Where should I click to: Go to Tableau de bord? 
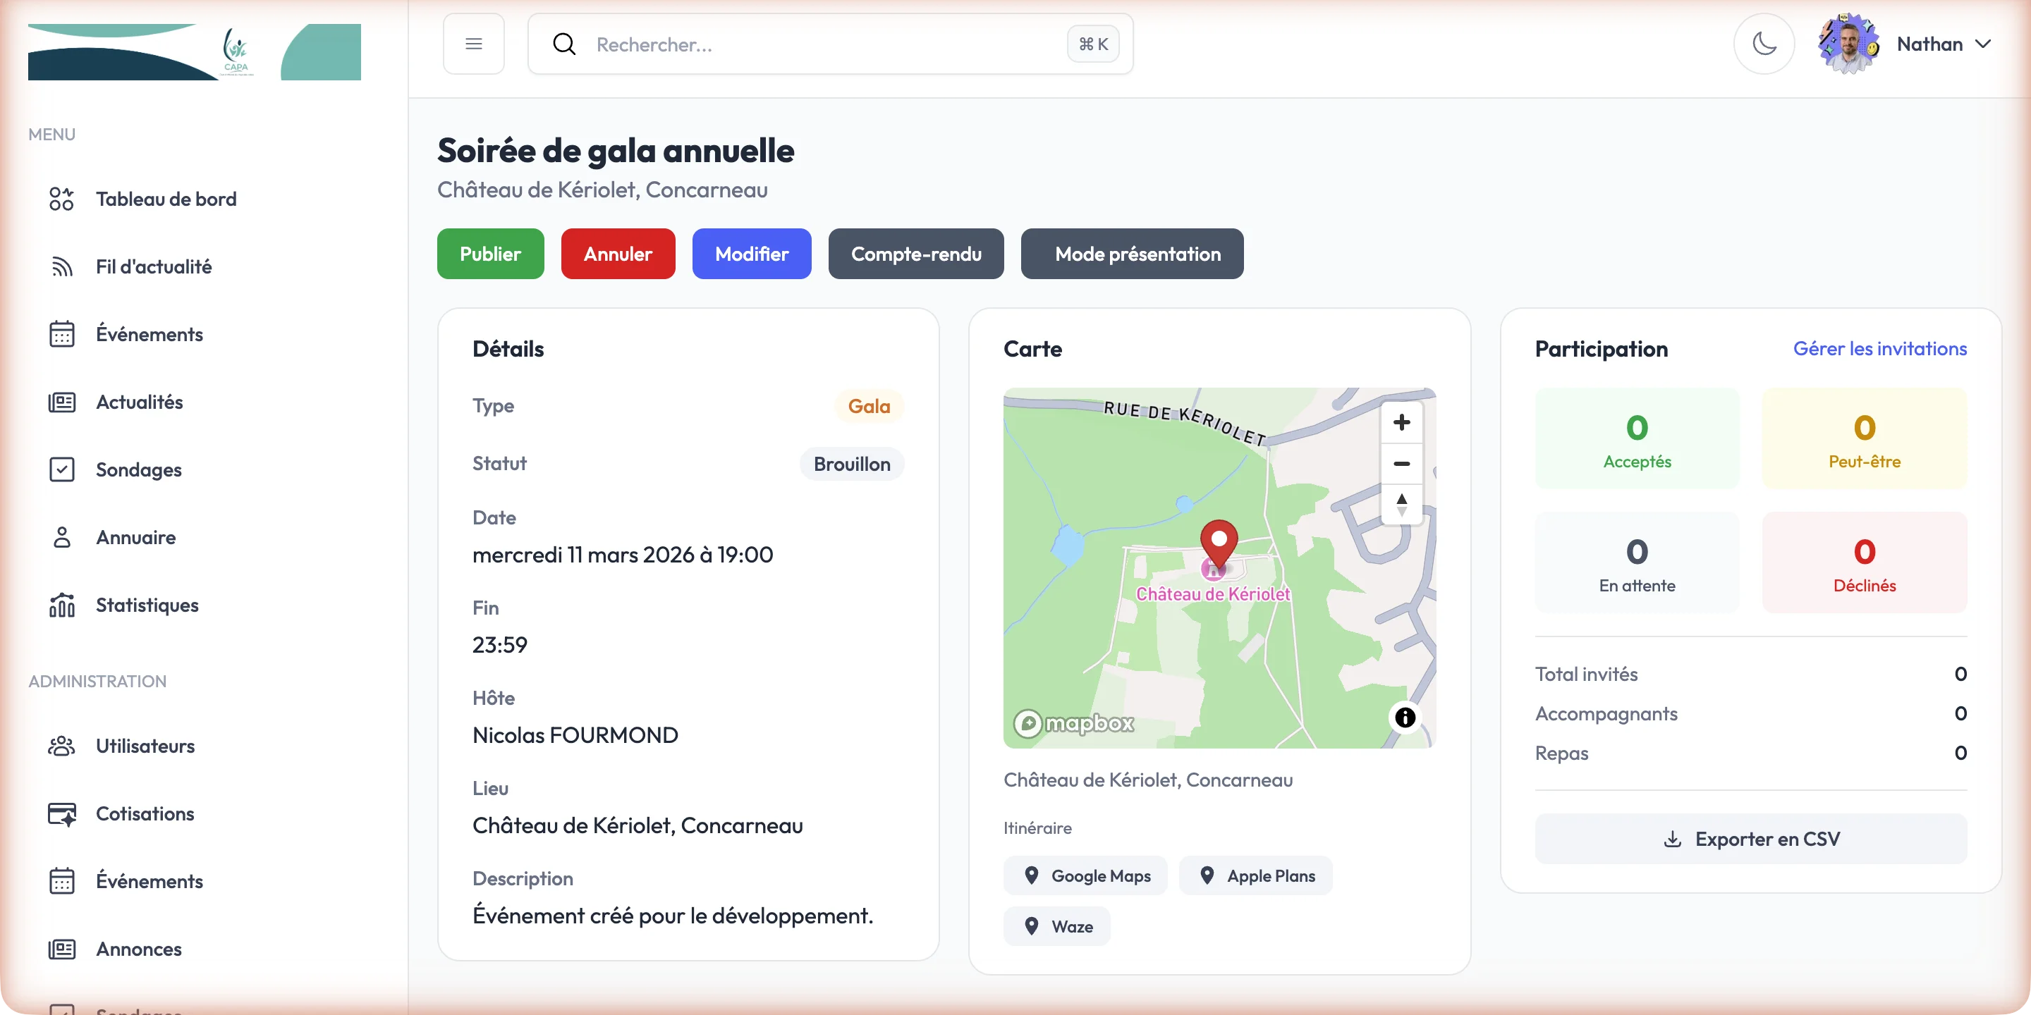(166, 199)
